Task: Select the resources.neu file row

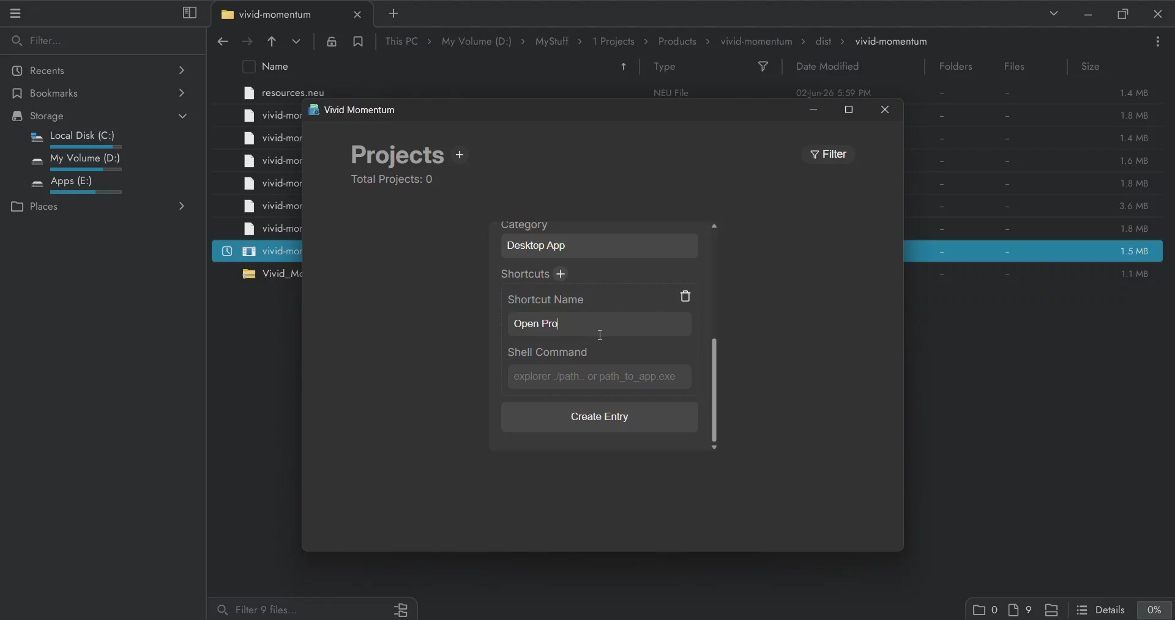Action: coord(687,93)
